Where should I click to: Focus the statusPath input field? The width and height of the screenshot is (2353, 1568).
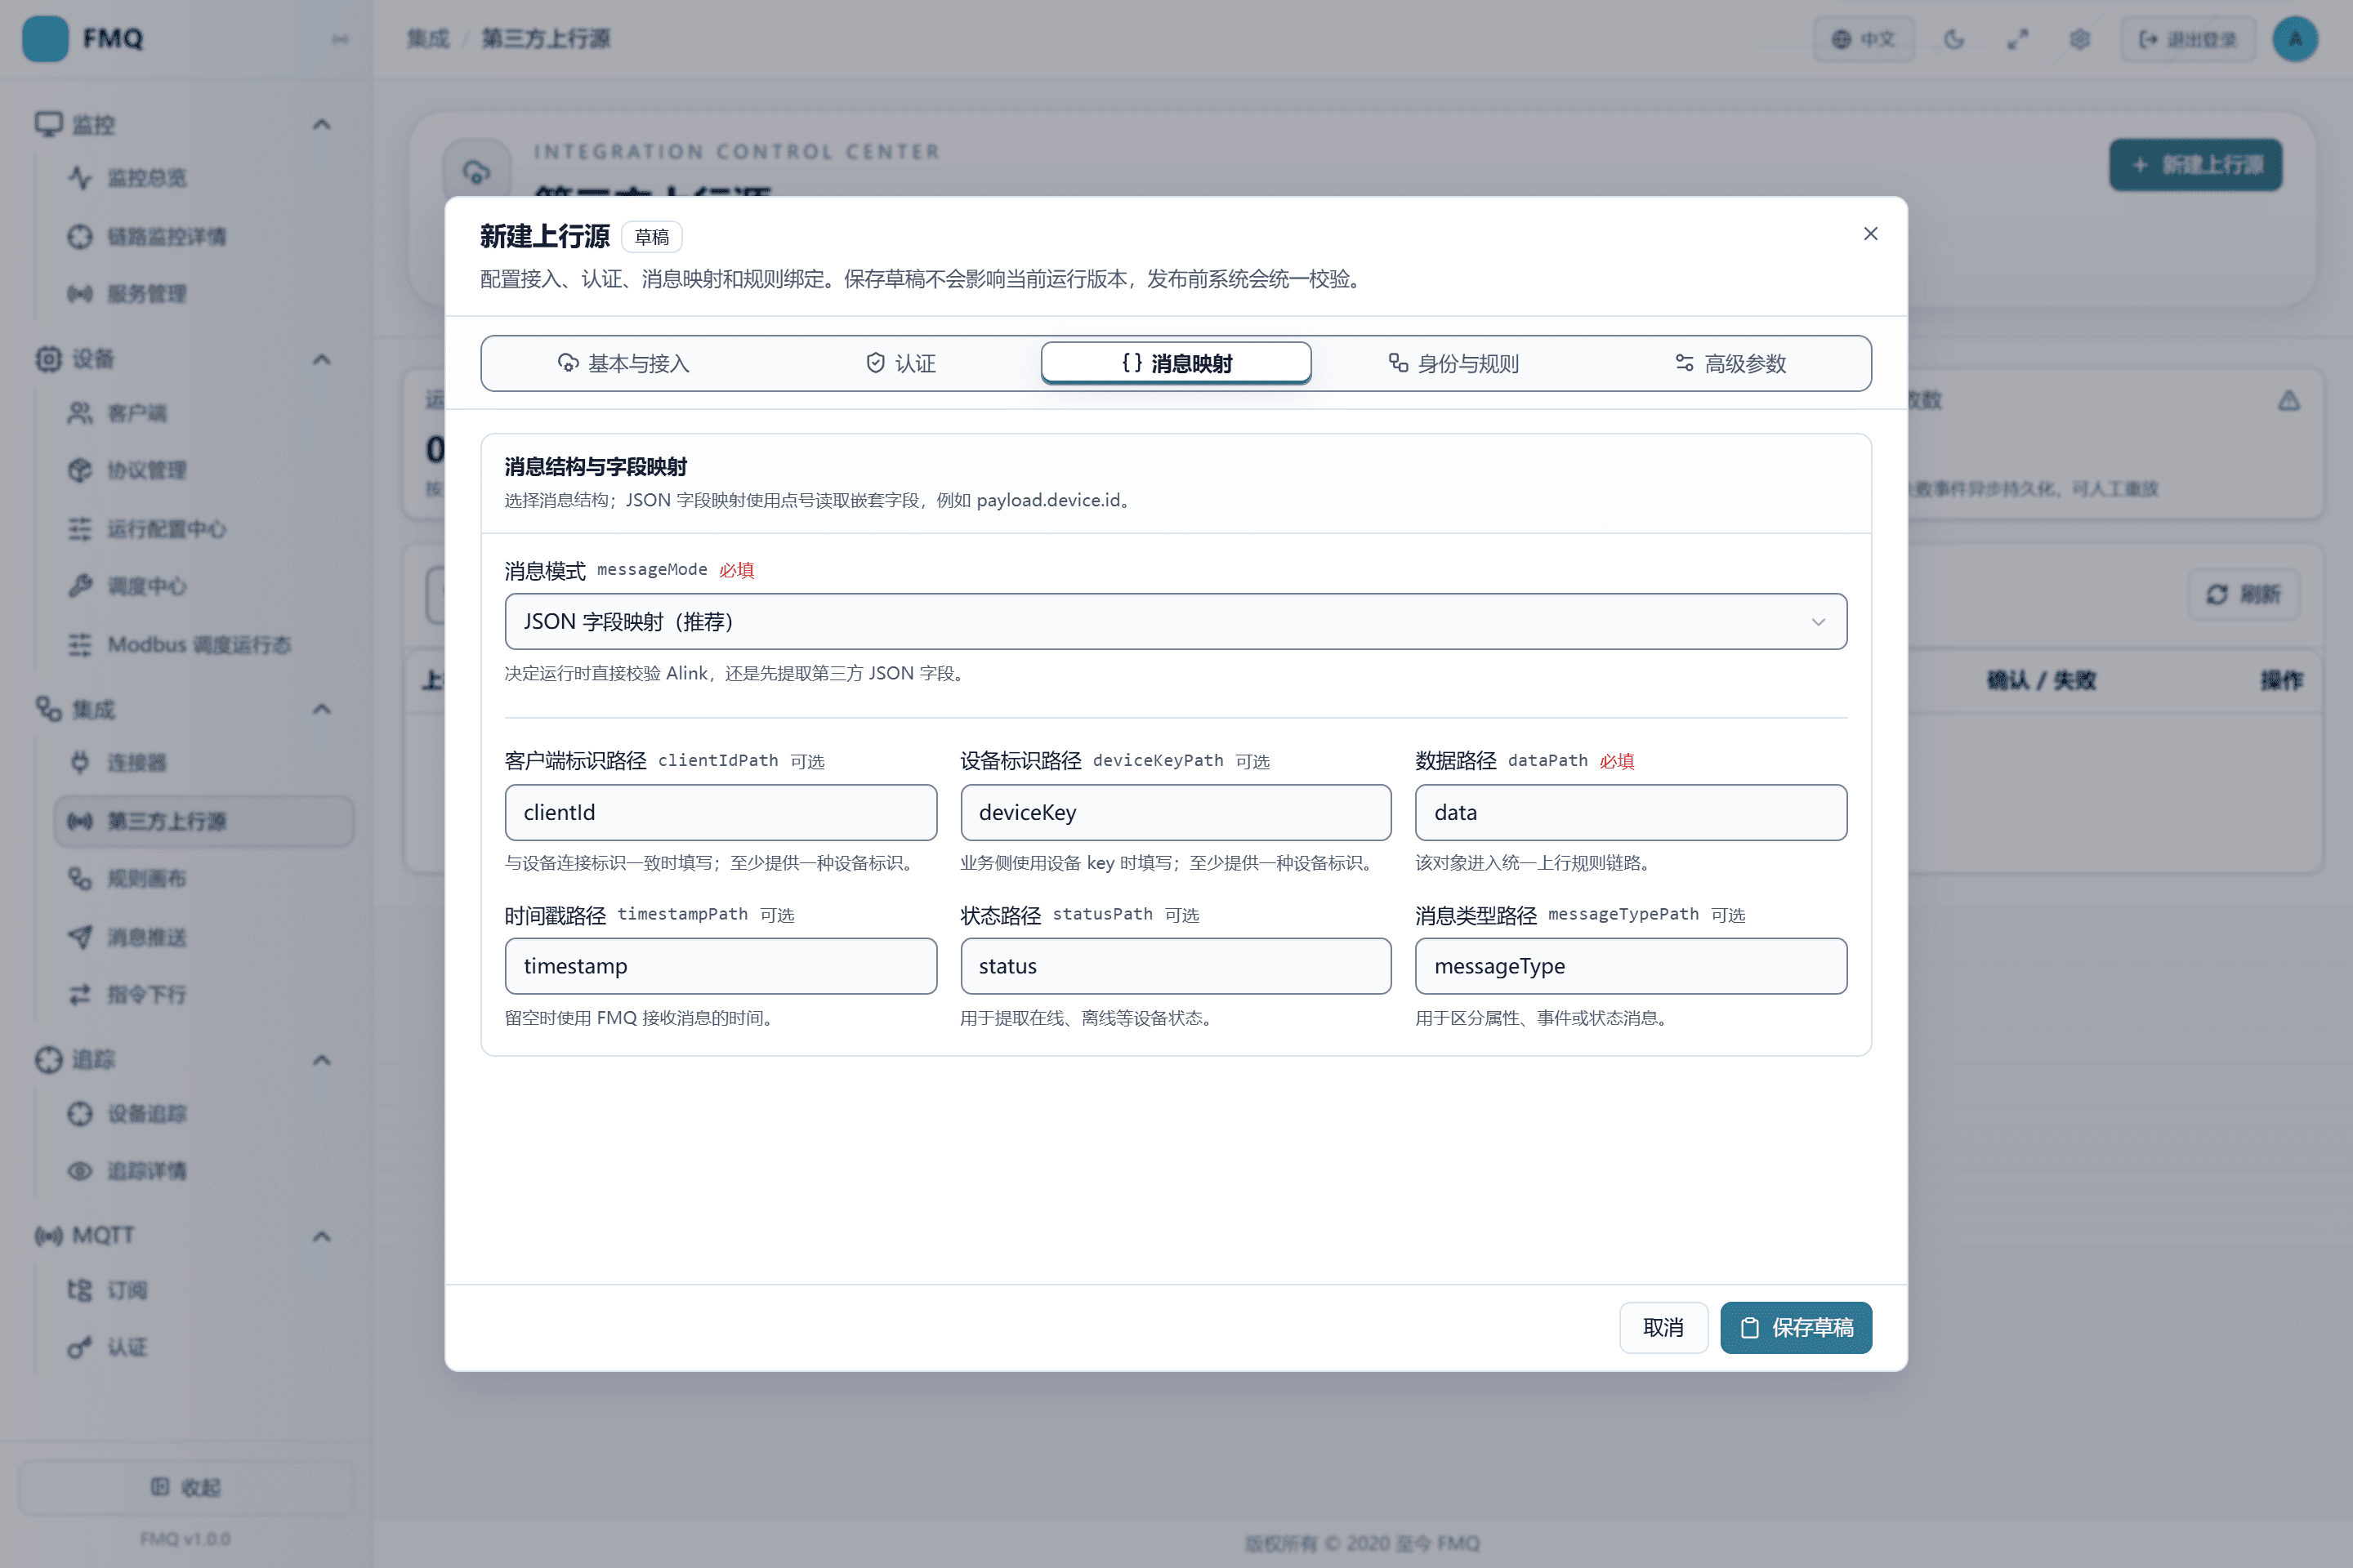[x=1176, y=966]
